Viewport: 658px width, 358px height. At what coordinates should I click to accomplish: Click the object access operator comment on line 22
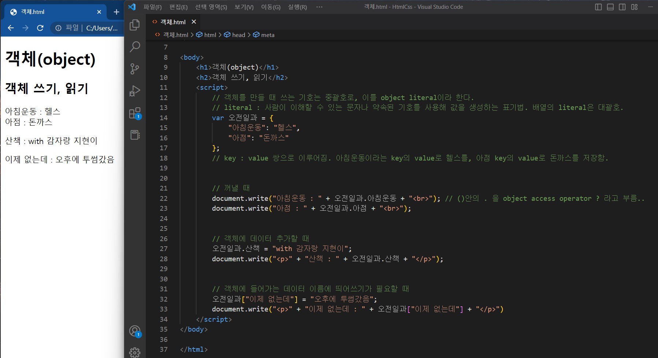coord(545,198)
